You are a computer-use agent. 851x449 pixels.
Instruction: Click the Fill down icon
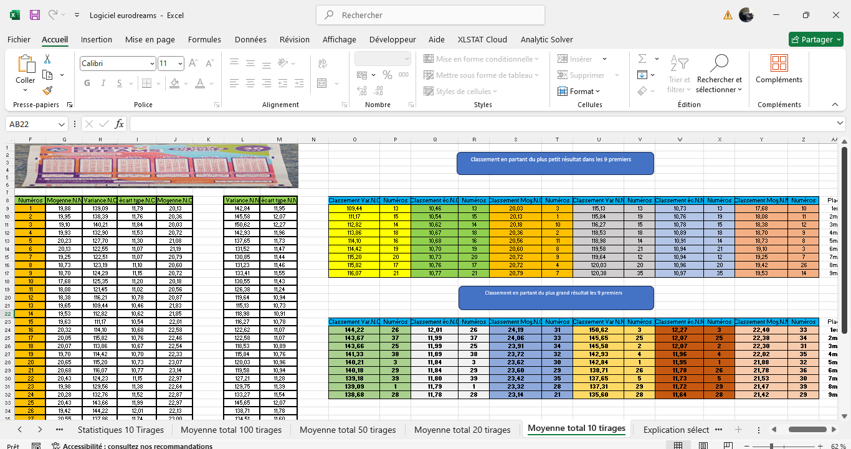642,75
